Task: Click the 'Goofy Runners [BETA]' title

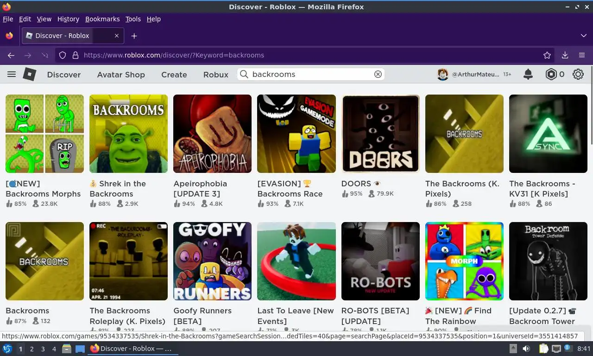Action: tap(202, 316)
